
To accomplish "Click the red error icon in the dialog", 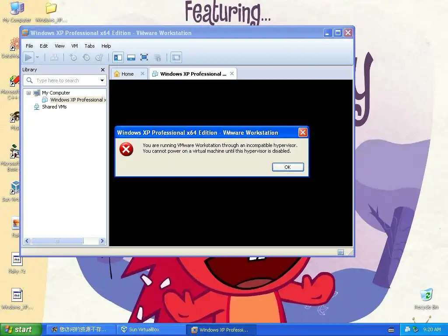I will click(x=126, y=149).
